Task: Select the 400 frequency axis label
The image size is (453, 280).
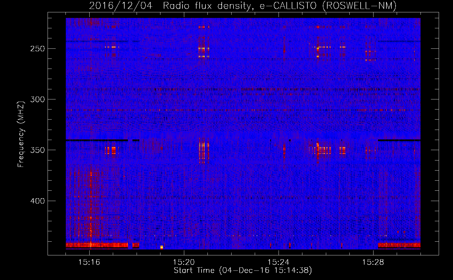Action: click(x=38, y=201)
